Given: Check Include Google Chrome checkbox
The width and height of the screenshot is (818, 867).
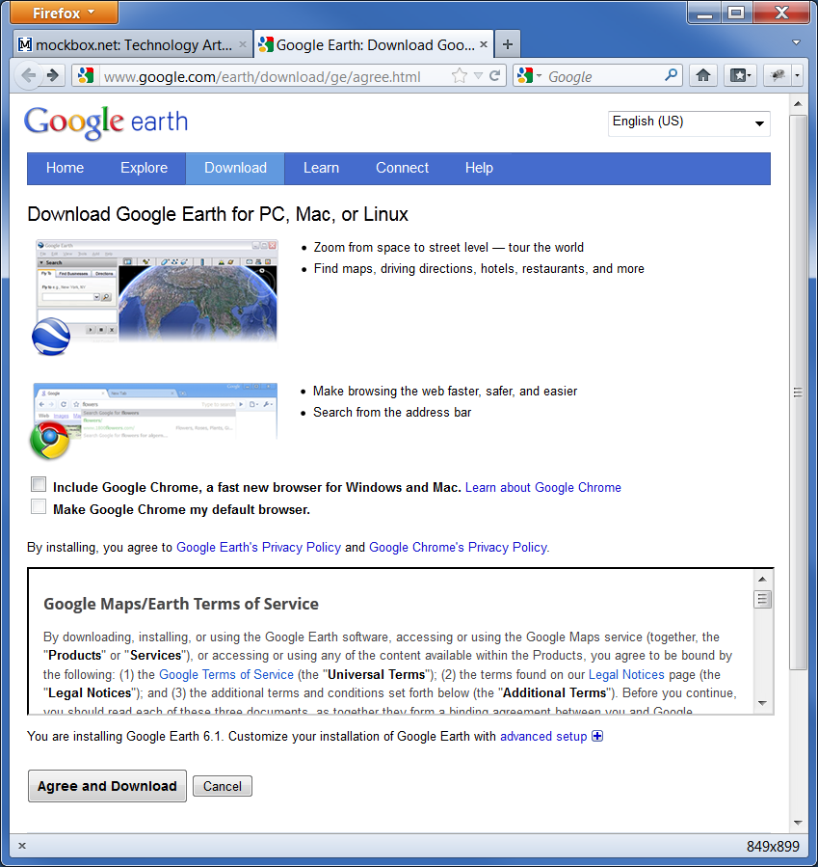Looking at the screenshot, I should (39, 484).
